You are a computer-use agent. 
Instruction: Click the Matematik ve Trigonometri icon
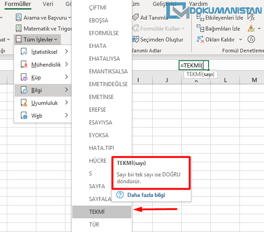point(19,28)
